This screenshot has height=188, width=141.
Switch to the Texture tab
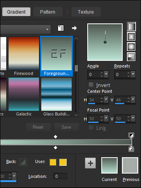pyautogui.click(x=86, y=12)
